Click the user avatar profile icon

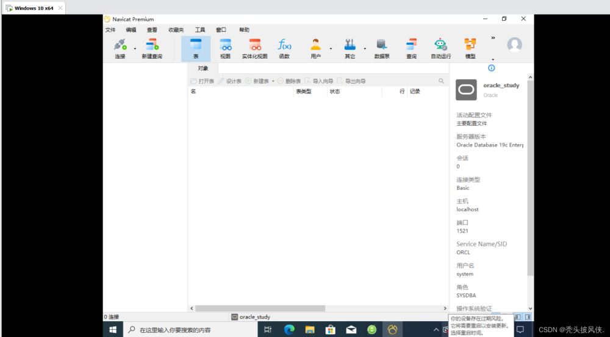tap(514, 45)
